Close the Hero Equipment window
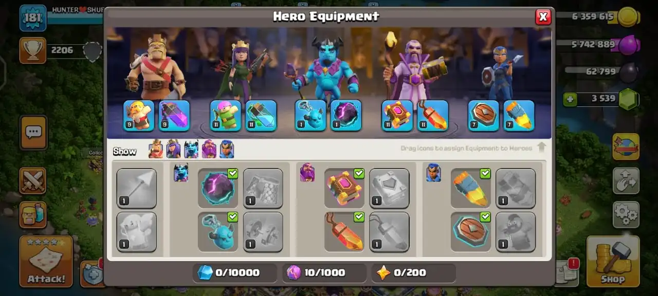Image resolution: width=658 pixels, height=296 pixels. tap(543, 17)
